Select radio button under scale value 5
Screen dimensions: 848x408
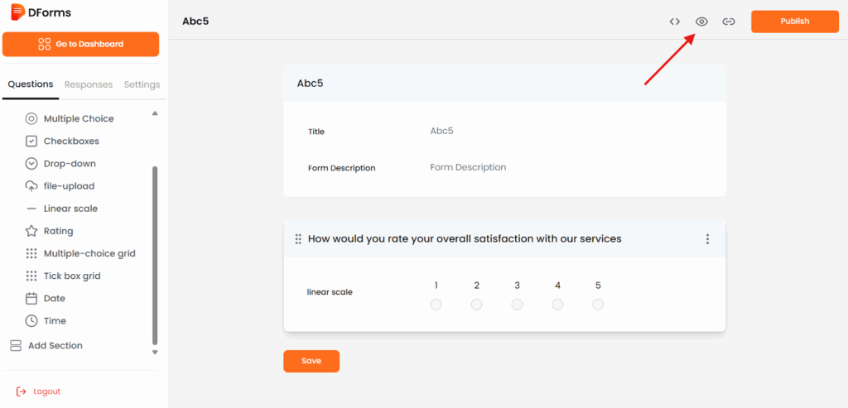point(598,305)
